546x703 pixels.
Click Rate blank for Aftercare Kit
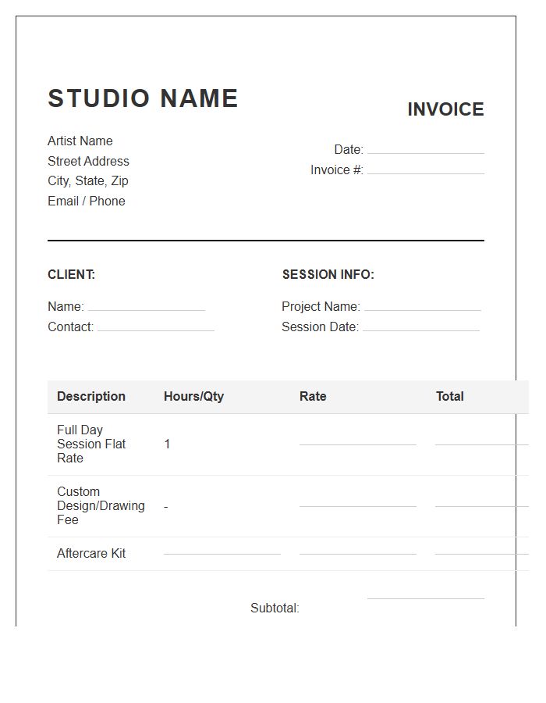pos(357,550)
